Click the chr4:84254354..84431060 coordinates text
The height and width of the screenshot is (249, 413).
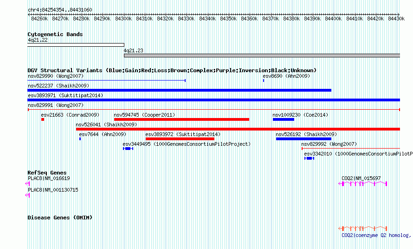[x=60, y=10]
